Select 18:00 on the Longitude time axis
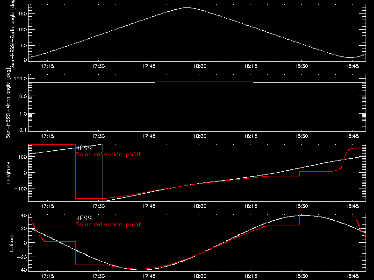 [200, 206]
